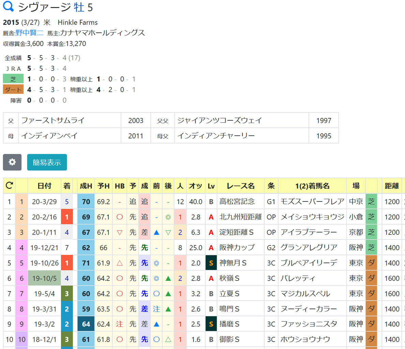Open the gear settings button
The image size is (405, 349).
12,162
